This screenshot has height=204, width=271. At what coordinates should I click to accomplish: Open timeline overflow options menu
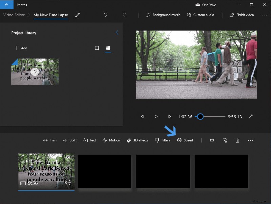[x=251, y=140]
